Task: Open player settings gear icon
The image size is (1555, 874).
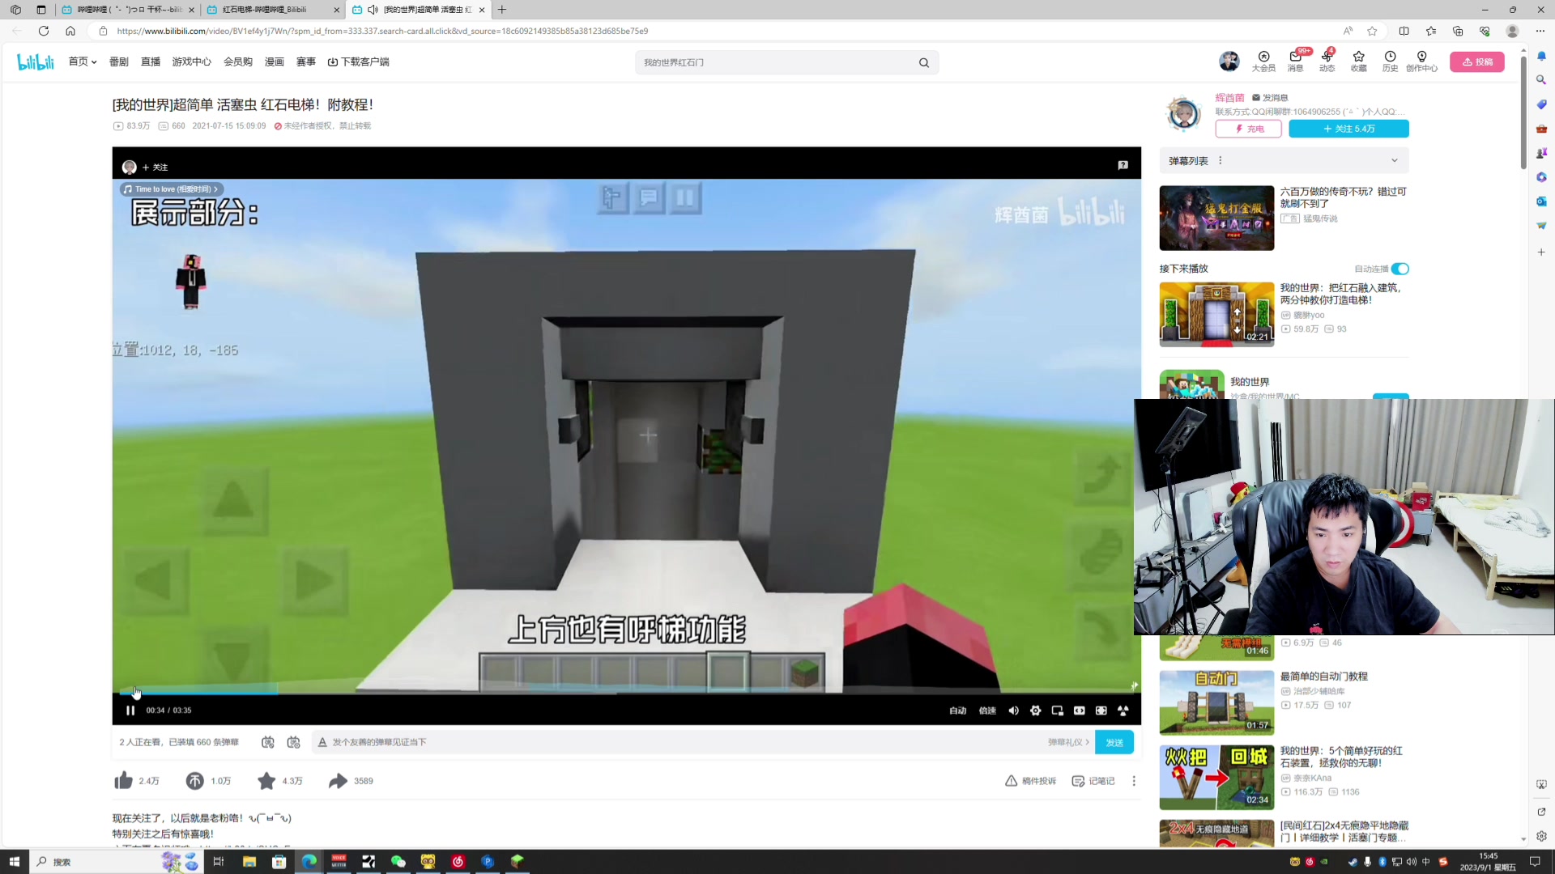Action: tap(1035, 711)
